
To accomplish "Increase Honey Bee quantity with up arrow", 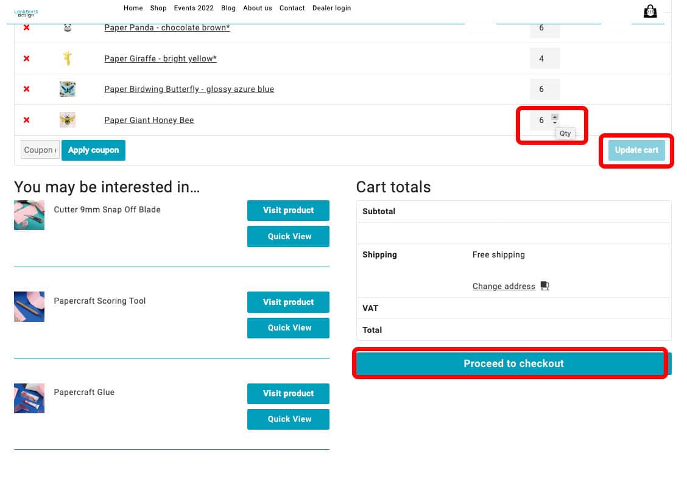I will click(x=554, y=117).
